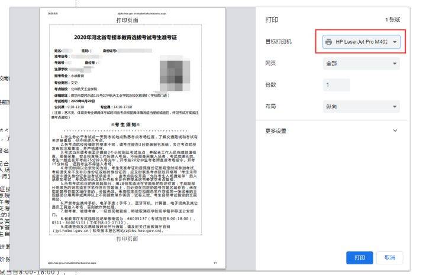Click the blue 打印 button
This screenshot has height=275, width=426.
pyautogui.click(x=360, y=257)
